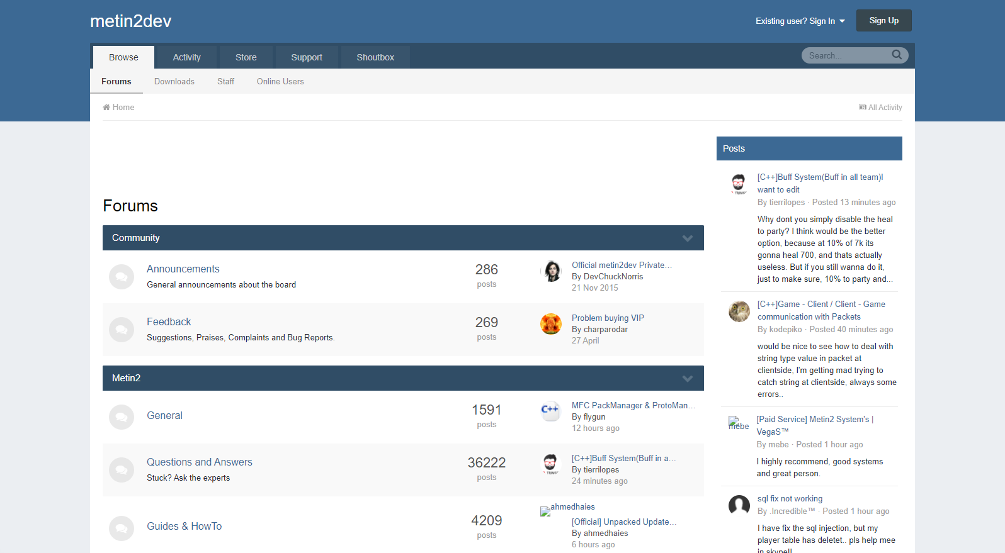Open Questions and Answers forum link
Image resolution: width=1005 pixels, height=553 pixels.
click(x=200, y=462)
